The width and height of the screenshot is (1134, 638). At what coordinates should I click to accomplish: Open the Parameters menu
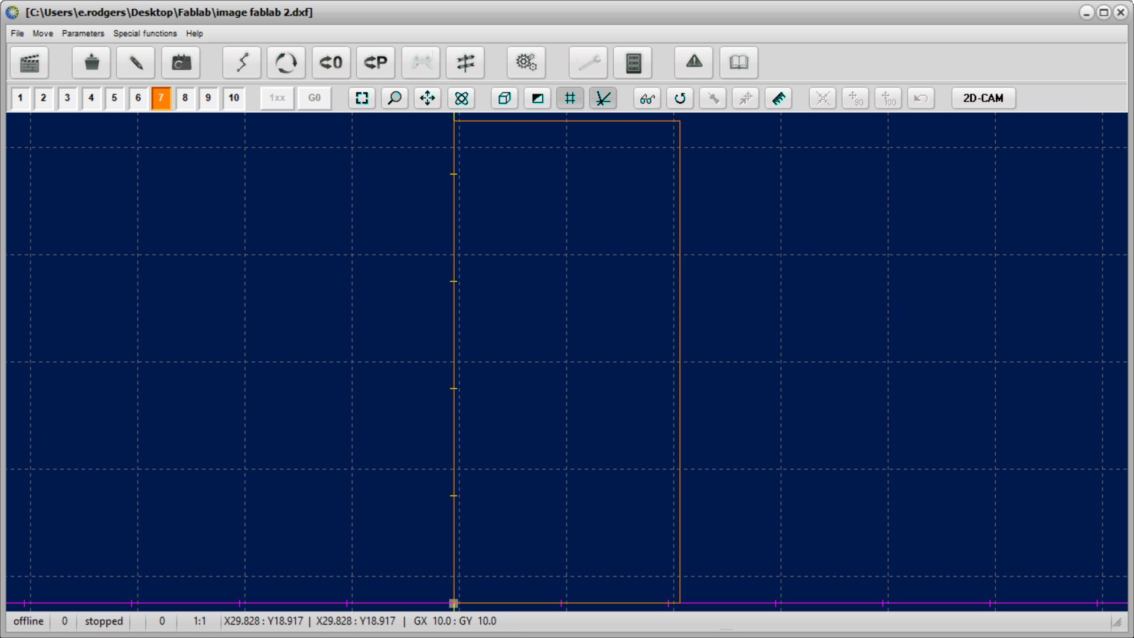tap(83, 34)
